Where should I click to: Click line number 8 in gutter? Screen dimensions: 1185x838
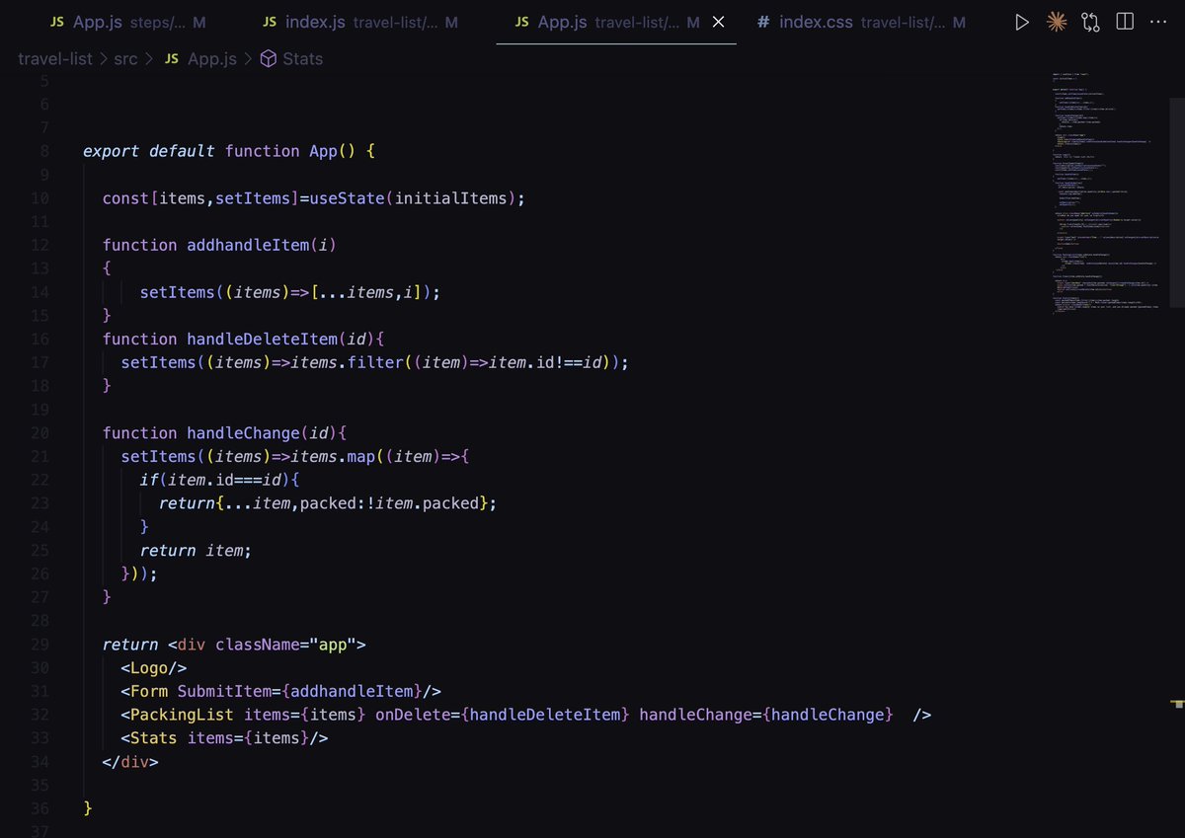44,151
